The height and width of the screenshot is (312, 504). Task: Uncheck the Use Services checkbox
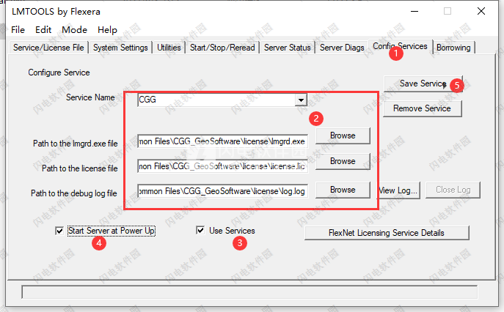click(x=200, y=231)
